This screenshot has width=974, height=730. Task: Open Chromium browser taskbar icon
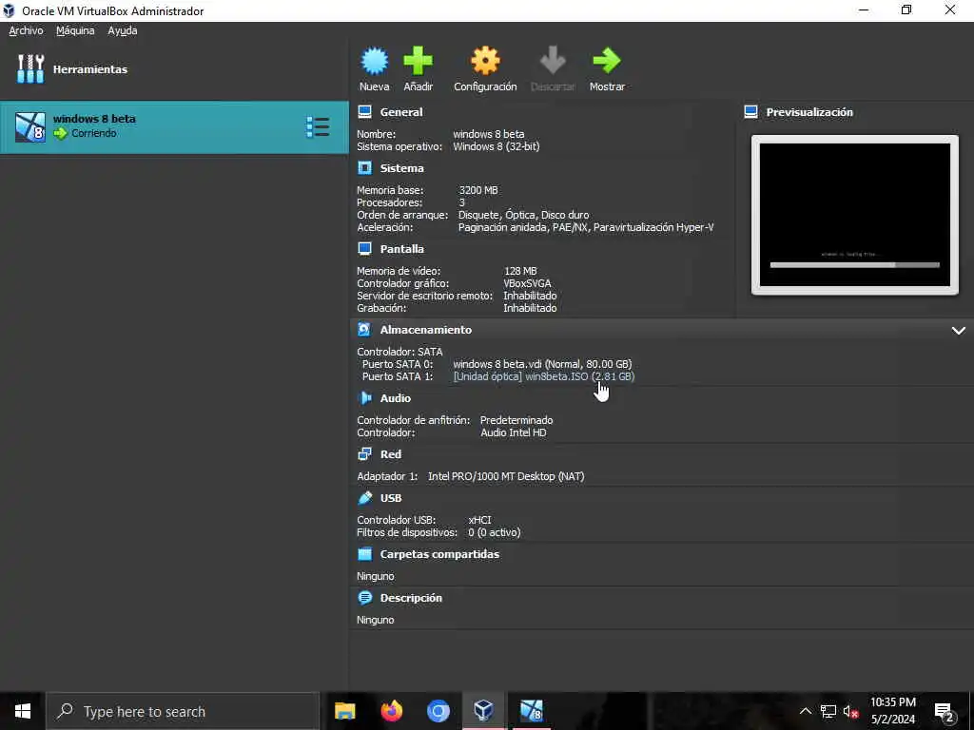438,711
